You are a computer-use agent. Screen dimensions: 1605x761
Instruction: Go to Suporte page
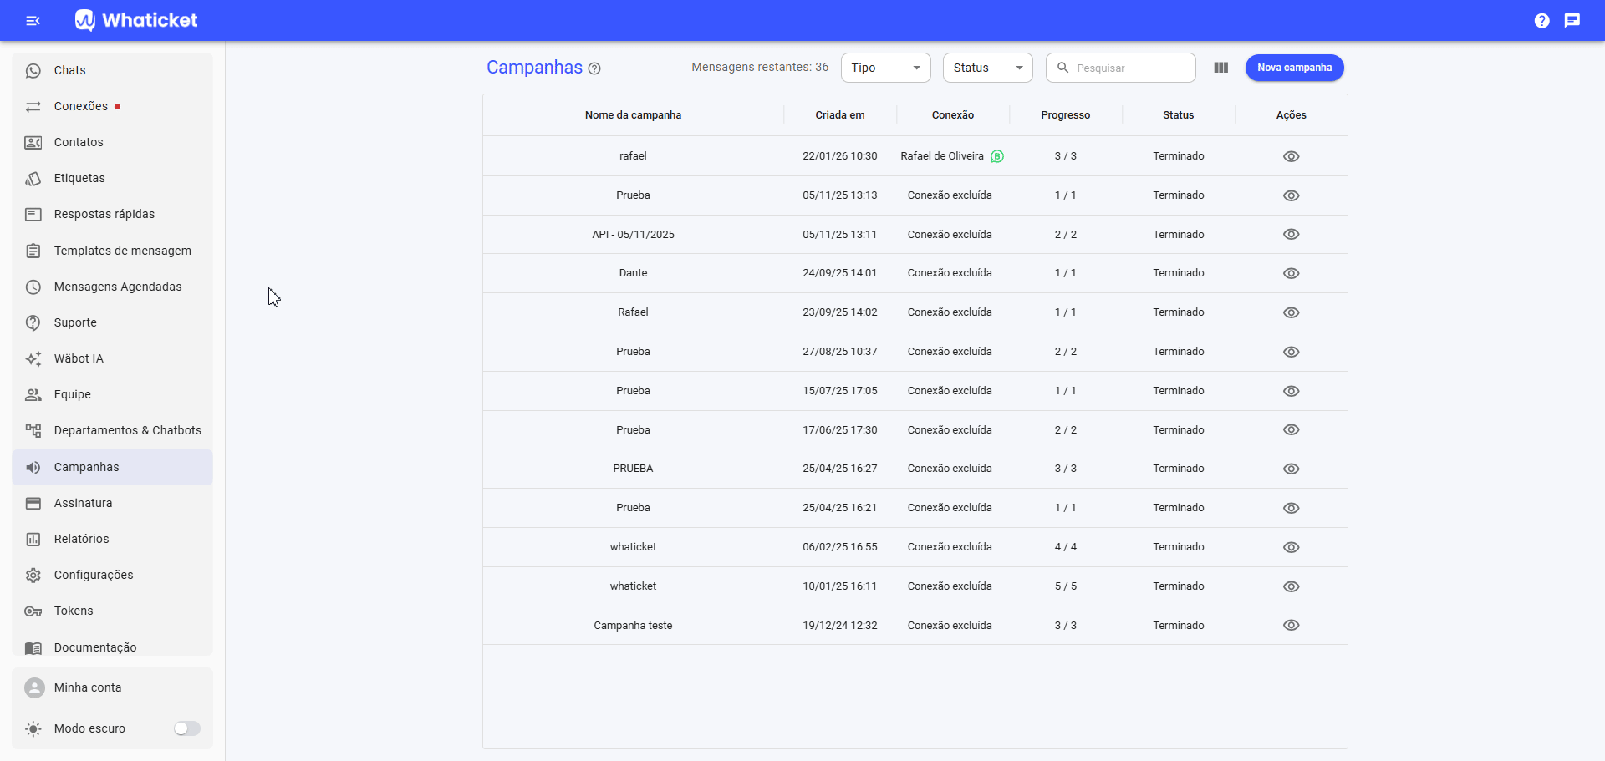[x=112, y=322]
